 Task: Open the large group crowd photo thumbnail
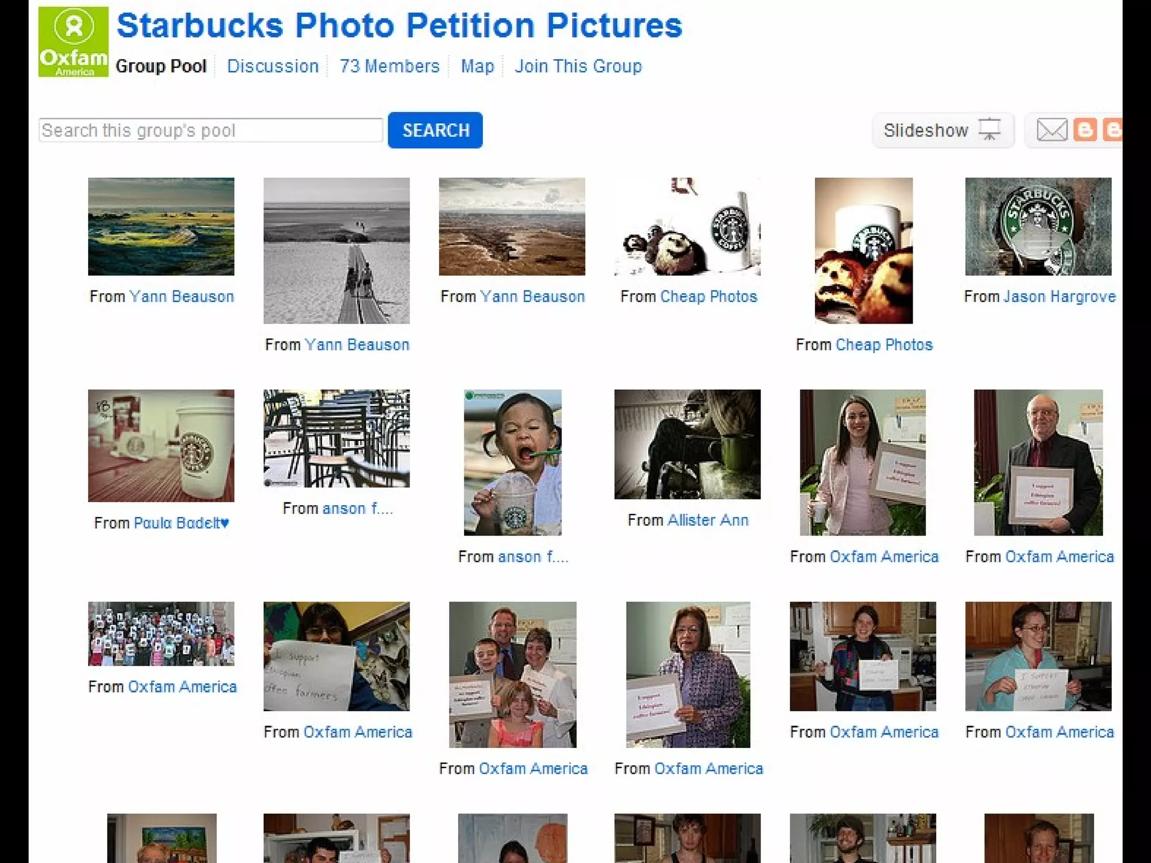(161, 634)
